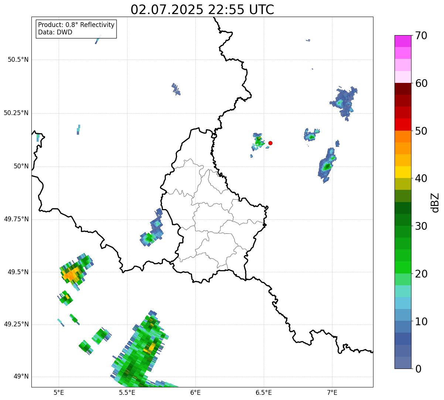Click the green echo just left of red marker
444x400 pixels.
point(258,141)
